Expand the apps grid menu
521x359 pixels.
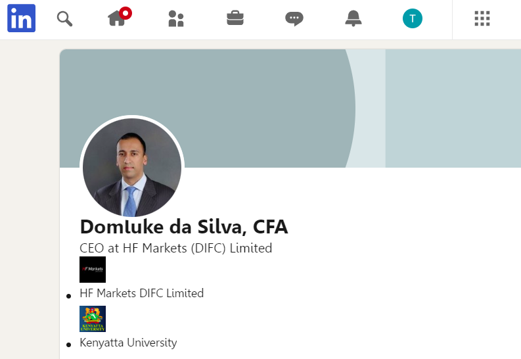pos(482,18)
